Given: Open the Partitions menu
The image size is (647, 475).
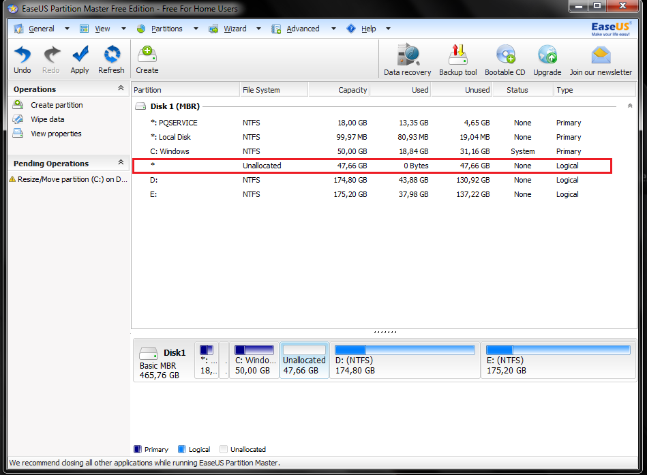Looking at the screenshot, I should click(166, 29).
